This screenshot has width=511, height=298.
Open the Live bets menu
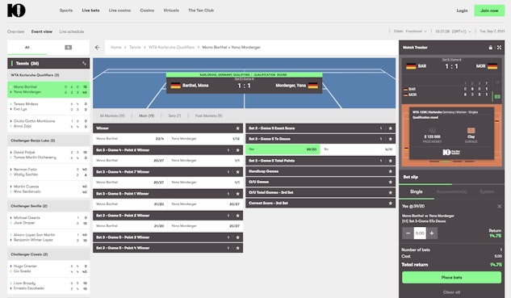(x=90, y=10)
